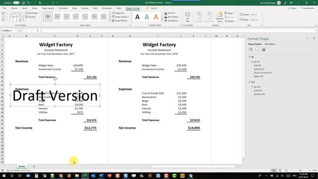318x179 pixels.
Task: Select the blue shape style preset
Action: (58, 16)
